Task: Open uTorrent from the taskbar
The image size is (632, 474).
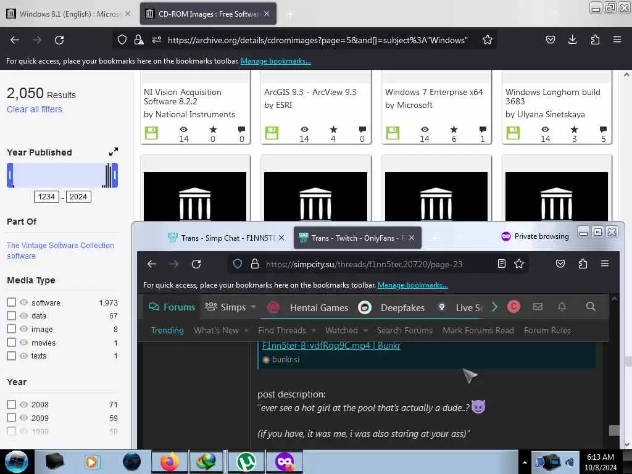Action: (x=246, y=462)
